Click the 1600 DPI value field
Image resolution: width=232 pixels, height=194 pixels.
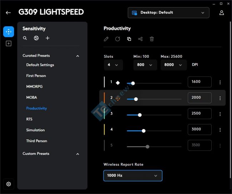pos(200,82)
